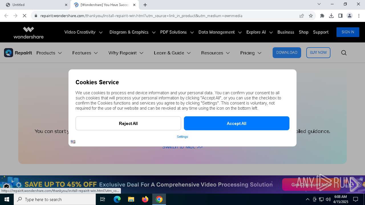Expand Repairit Products dropdown
The width and height of the screenshot is (365, 205).
[49, 53]
